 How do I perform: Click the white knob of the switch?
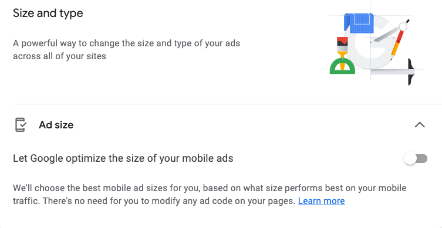tap(410, 158)
